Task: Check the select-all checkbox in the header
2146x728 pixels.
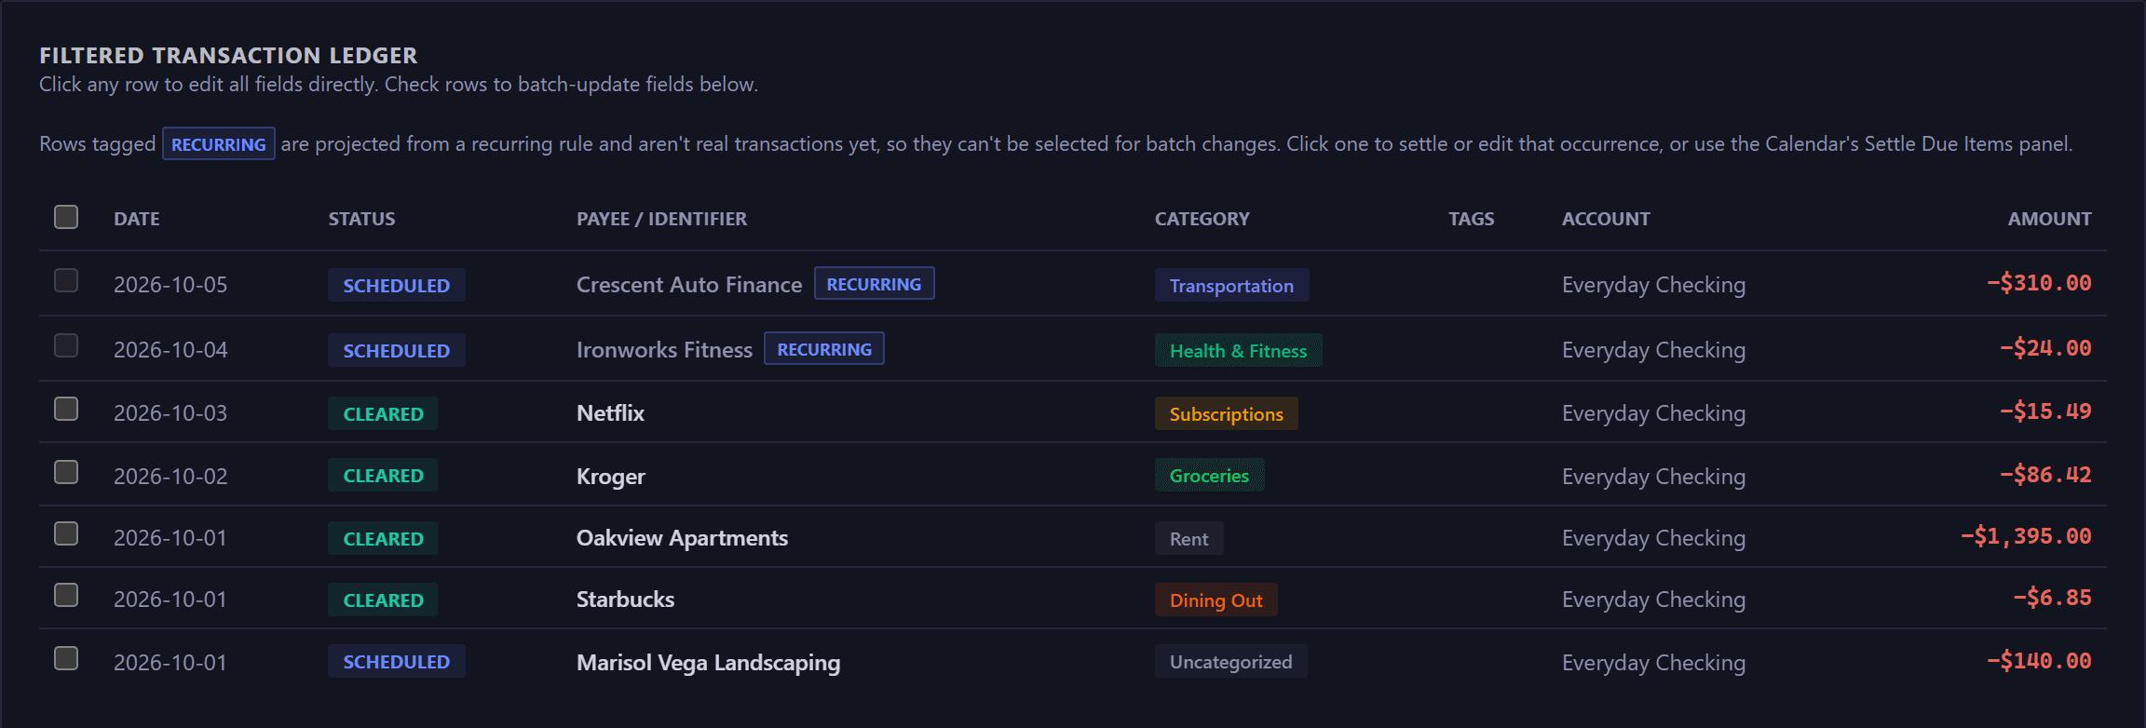Action: (x=66, y=217)
